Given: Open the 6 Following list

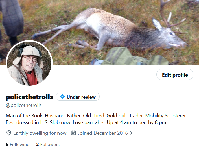Looking at the screenshot, I should [18, 144].
